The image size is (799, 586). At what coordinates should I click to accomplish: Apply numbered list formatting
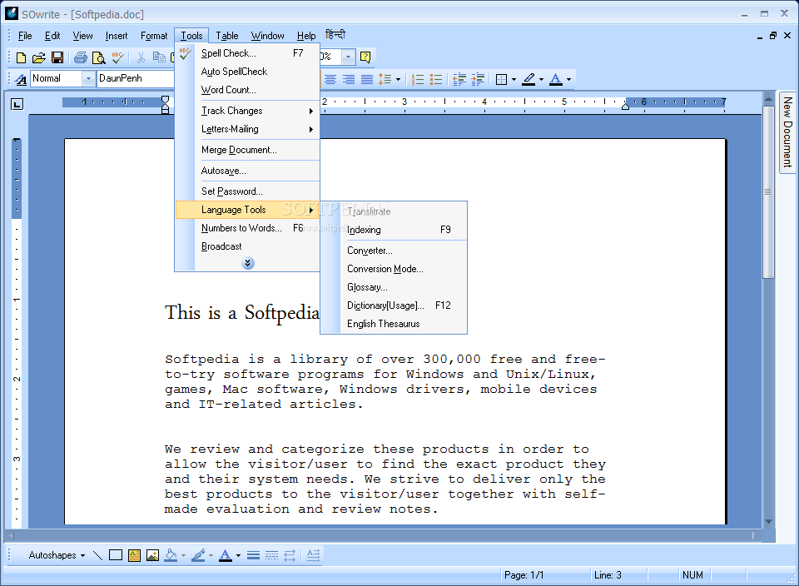click(418, 79)
